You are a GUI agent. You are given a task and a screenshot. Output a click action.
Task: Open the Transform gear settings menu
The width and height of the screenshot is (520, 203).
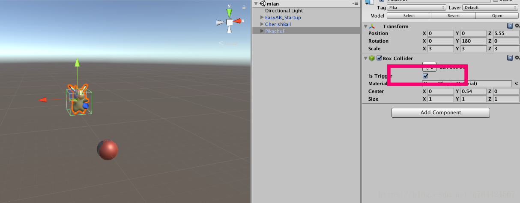517,26
